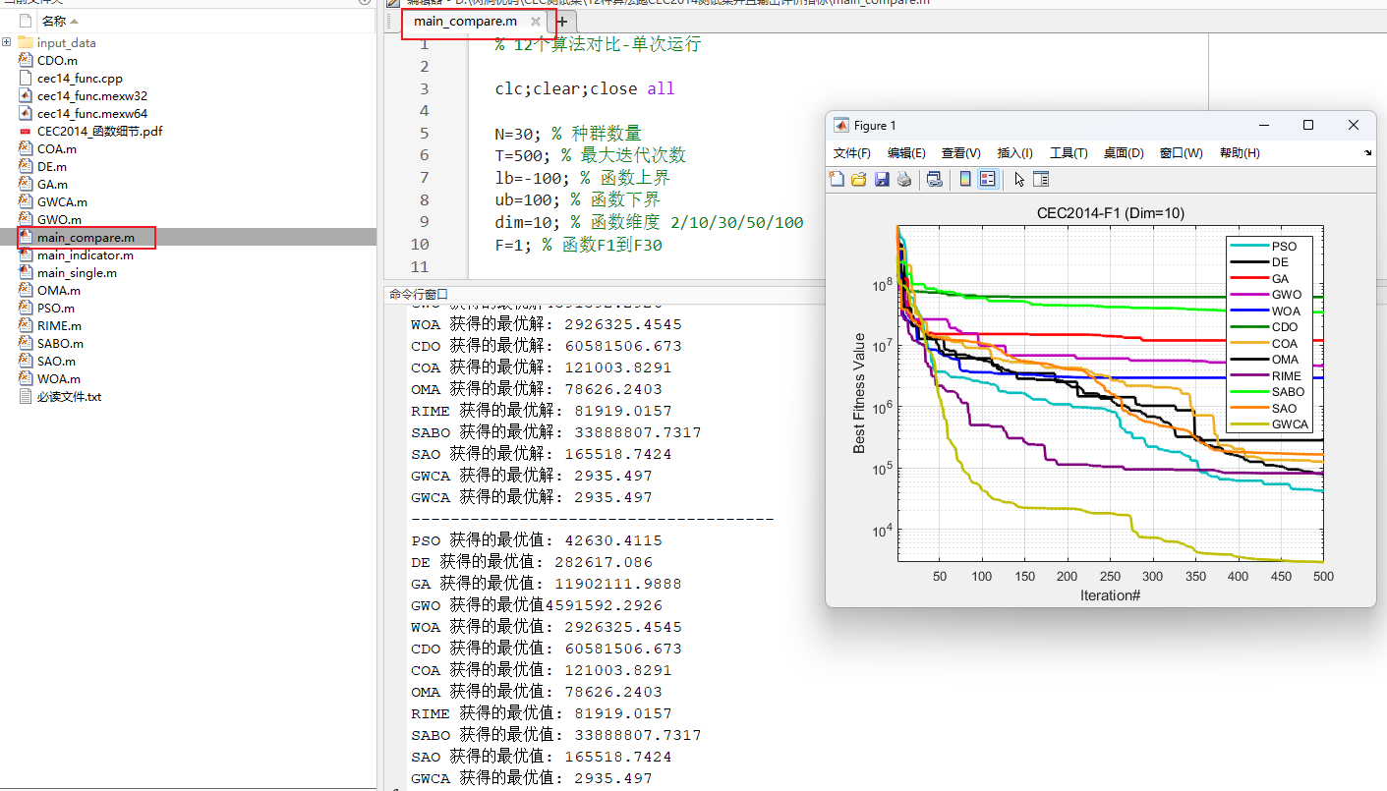Open the Property Inspector icon
Screen dimensions: 1387x791
(1041, 179)
